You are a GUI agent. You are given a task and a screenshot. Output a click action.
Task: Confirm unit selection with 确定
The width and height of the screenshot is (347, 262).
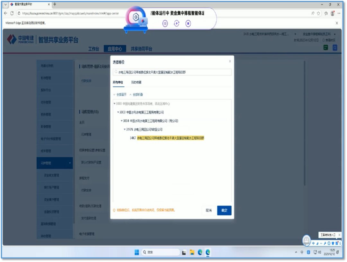pos(224,210)
